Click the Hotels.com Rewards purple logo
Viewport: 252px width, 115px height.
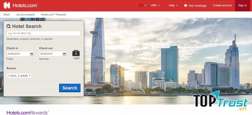click(x=28, y=112)
